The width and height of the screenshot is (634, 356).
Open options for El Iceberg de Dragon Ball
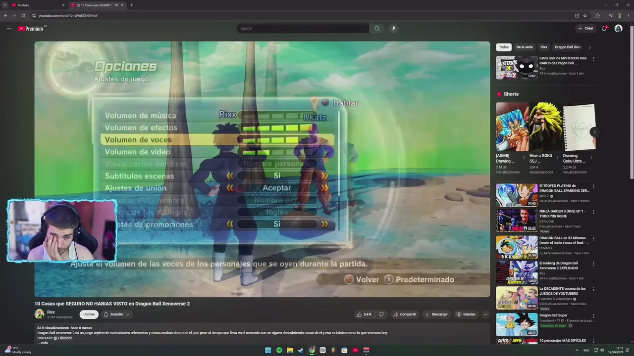[x=593, y=264]
